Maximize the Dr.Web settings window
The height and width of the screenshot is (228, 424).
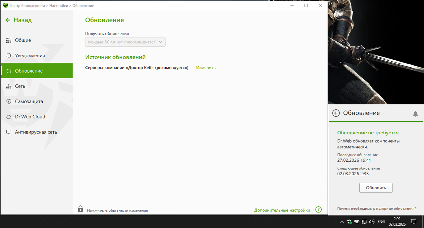coord(306,6)
